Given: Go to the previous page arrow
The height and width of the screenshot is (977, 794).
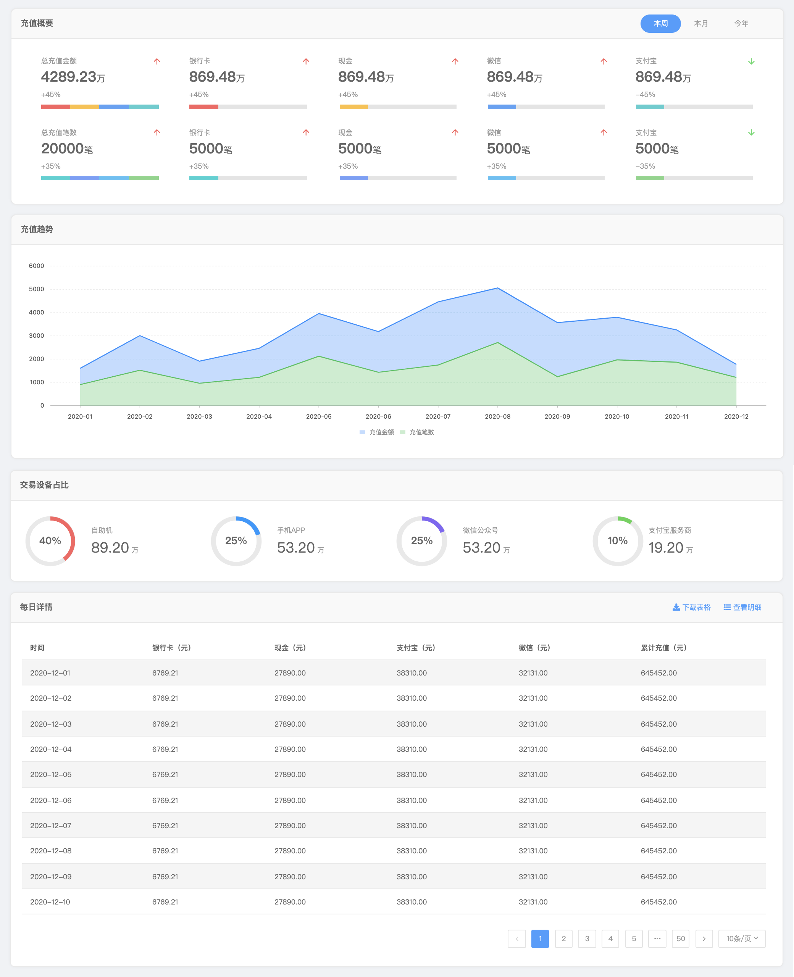Looking at the screenshot, I should click(517, 938).
